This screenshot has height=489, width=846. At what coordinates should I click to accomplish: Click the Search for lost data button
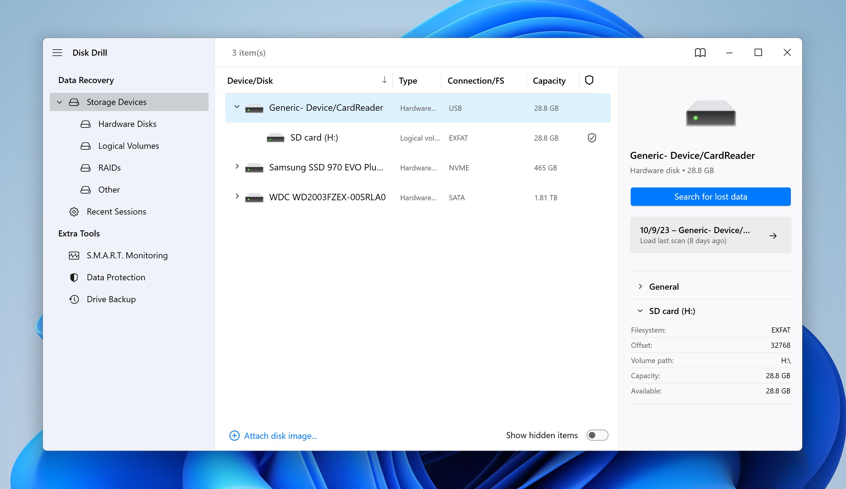click(710, 196)
